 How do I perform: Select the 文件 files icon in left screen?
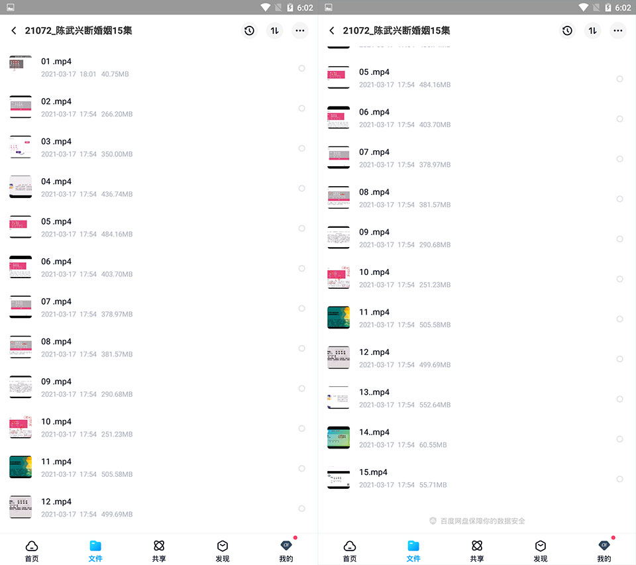pyautogui.click(x=95, y=546)
